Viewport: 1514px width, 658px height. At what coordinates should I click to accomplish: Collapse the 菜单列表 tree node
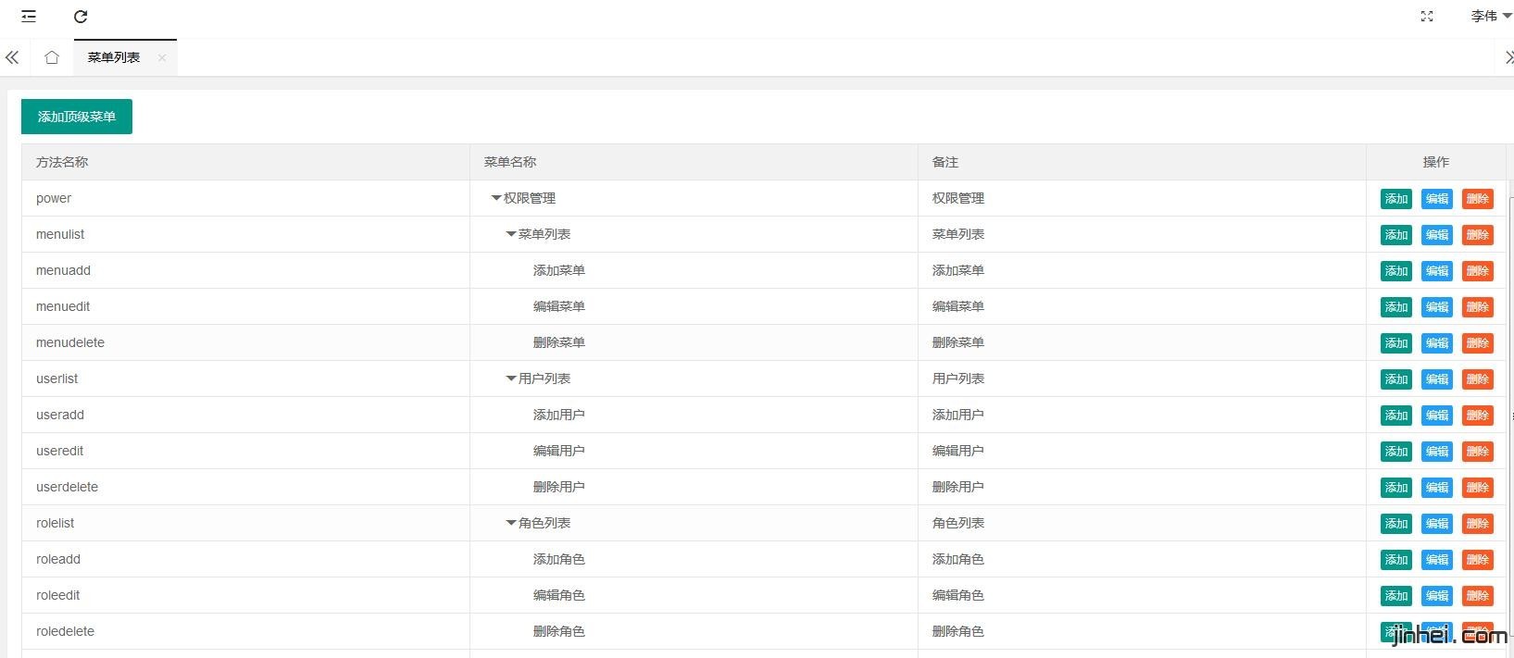511,234
